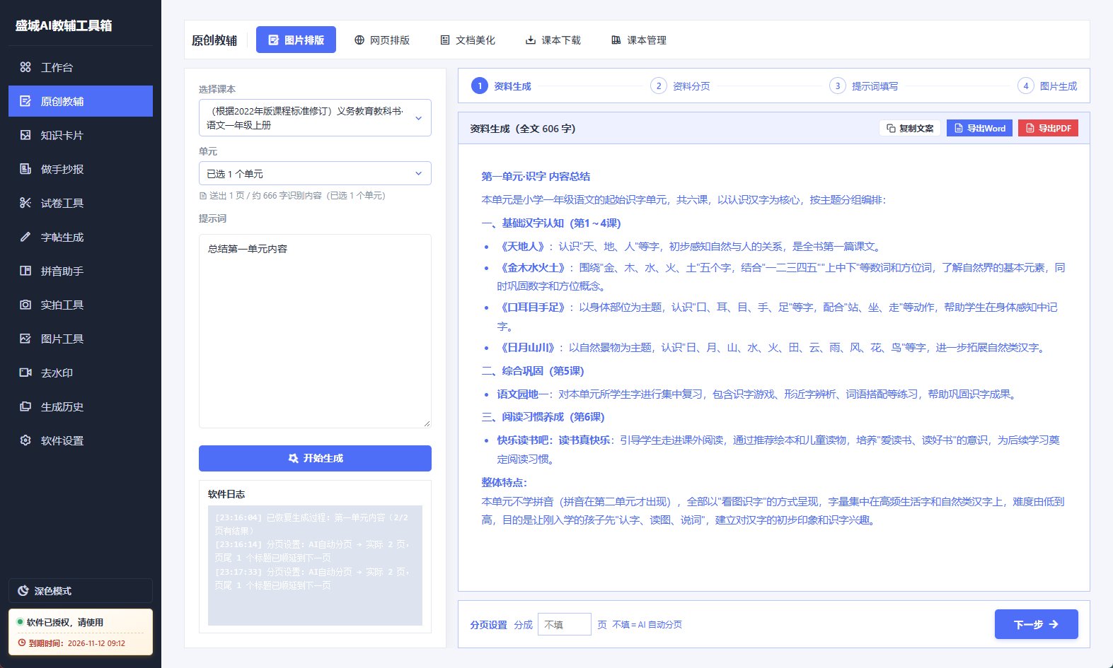The width and height of the screenshot is (1113, 668).
Task: Click the 到期时间 expiry date text
Action: 76,643
